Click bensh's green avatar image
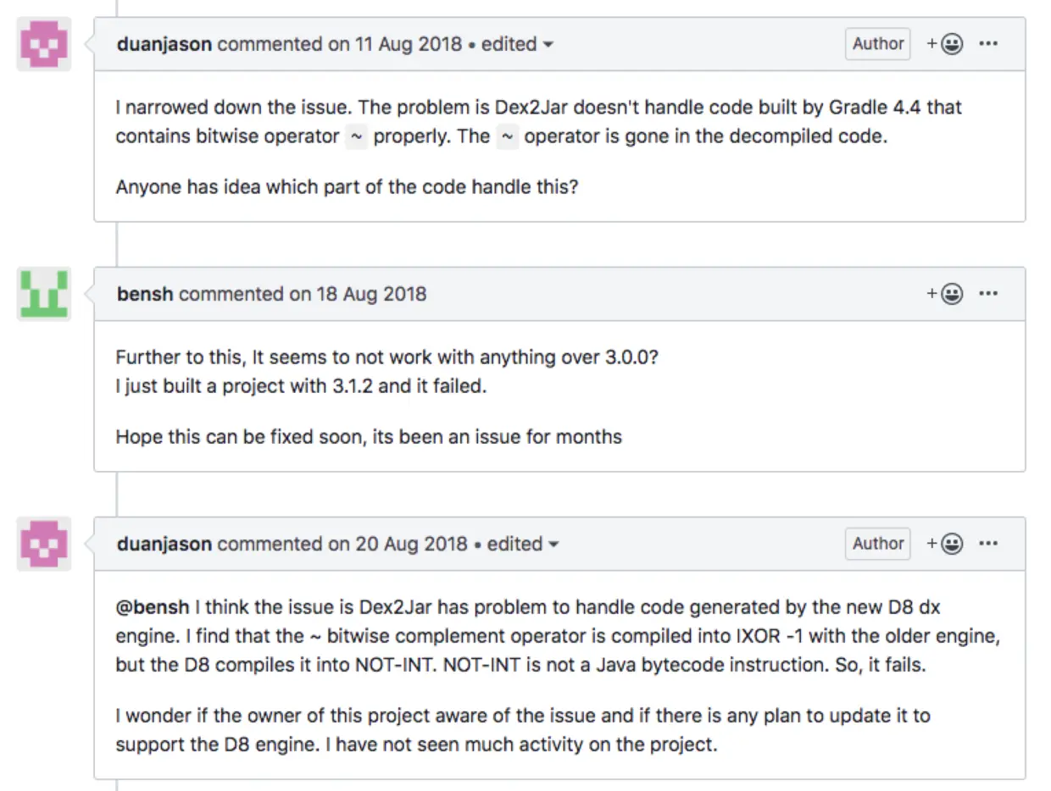The width and height of the screenshot is (1051, 791). [x=43, y=294]
